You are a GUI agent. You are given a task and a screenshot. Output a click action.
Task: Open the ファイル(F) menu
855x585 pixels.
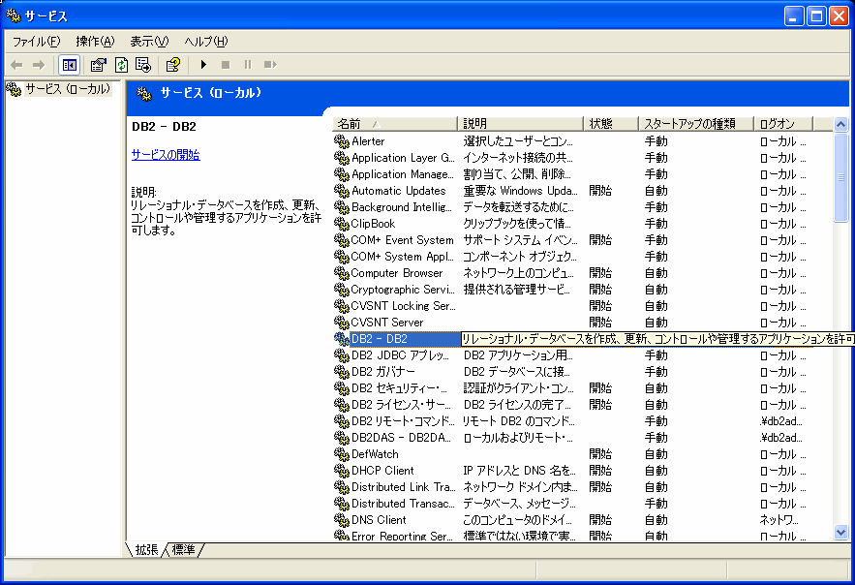(37, 42)
